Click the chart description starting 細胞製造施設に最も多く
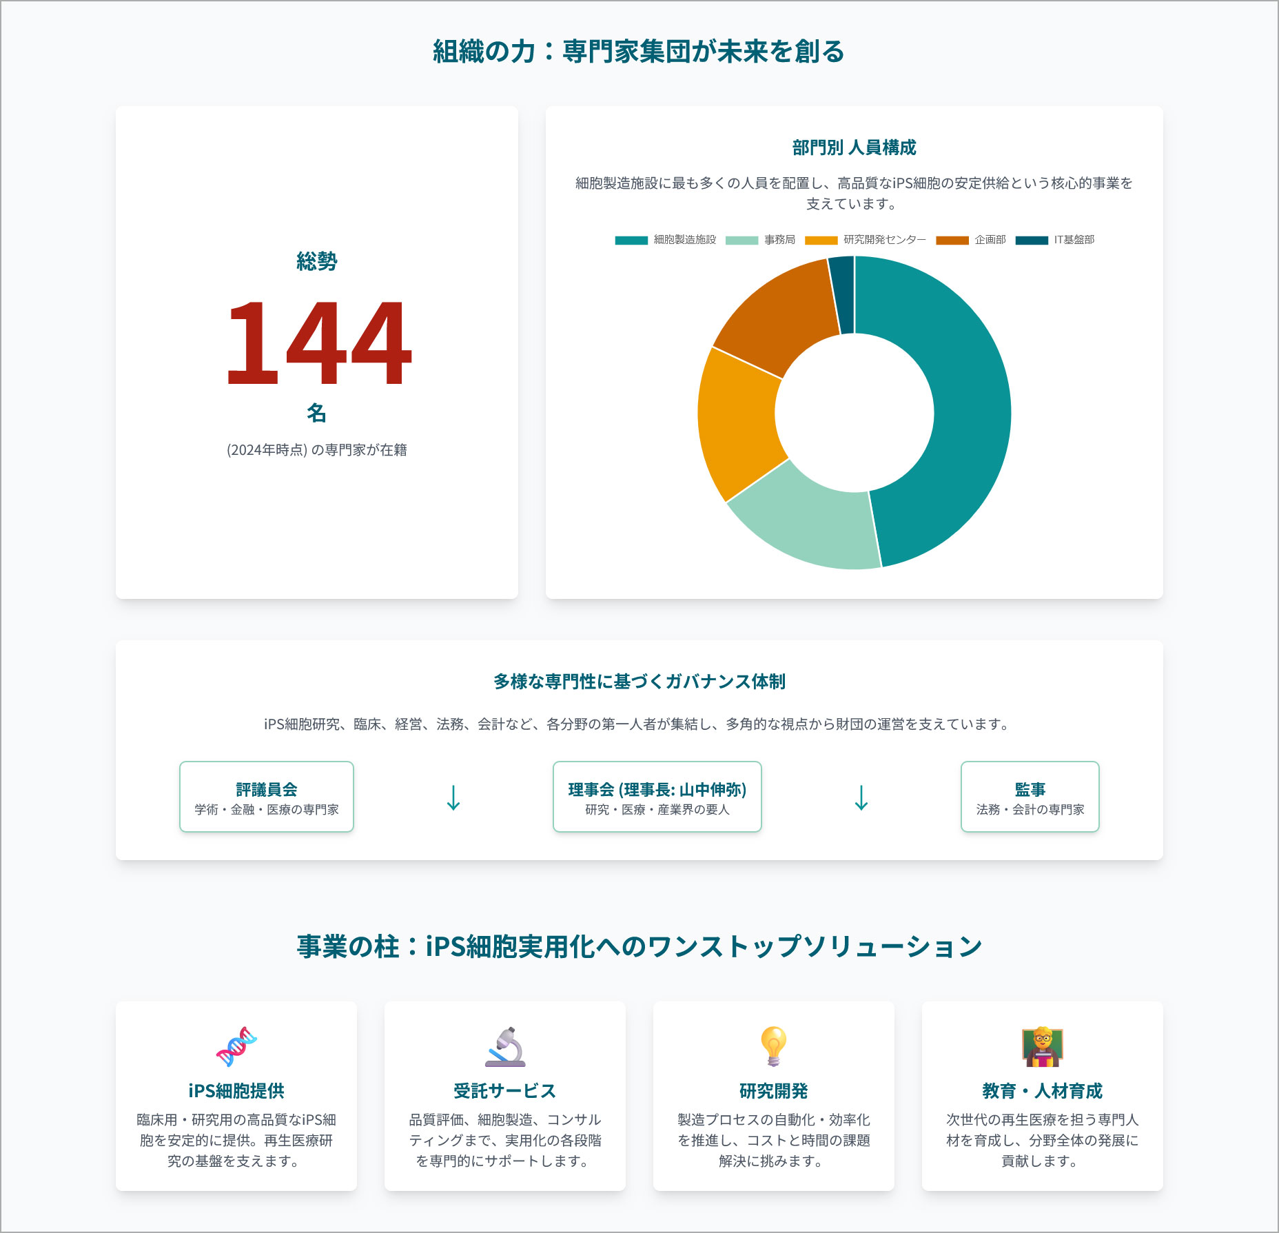1279x1233 pixels. [x=855, y=193]
